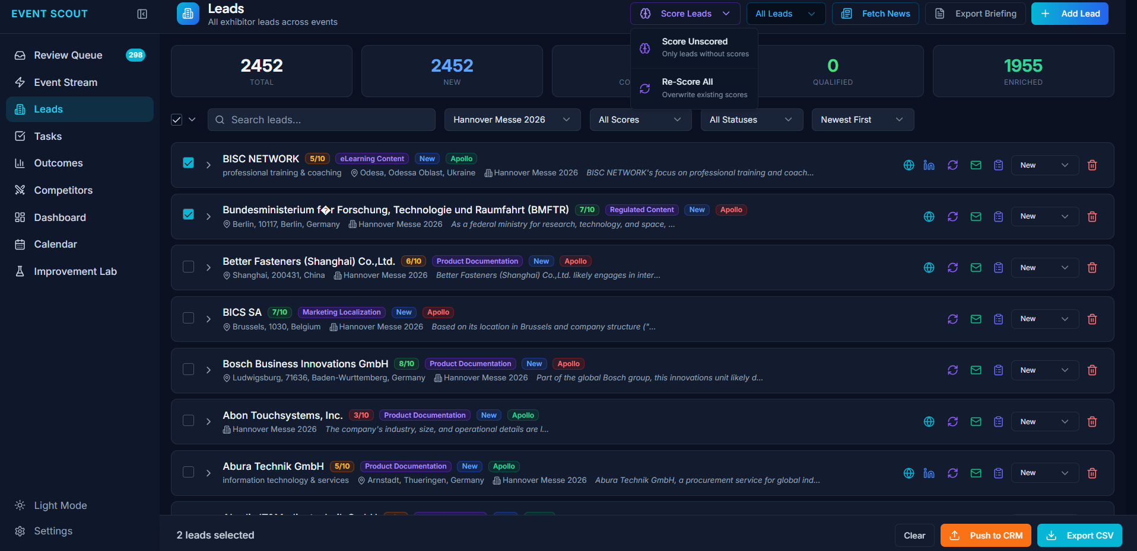Viewport: 1137px width, 551px height.
Task: Click the Leads page header icon
Action: pos(188,14)
